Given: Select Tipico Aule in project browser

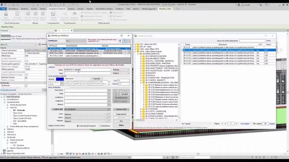Looking at the screenshot, I should coord(18,113).
